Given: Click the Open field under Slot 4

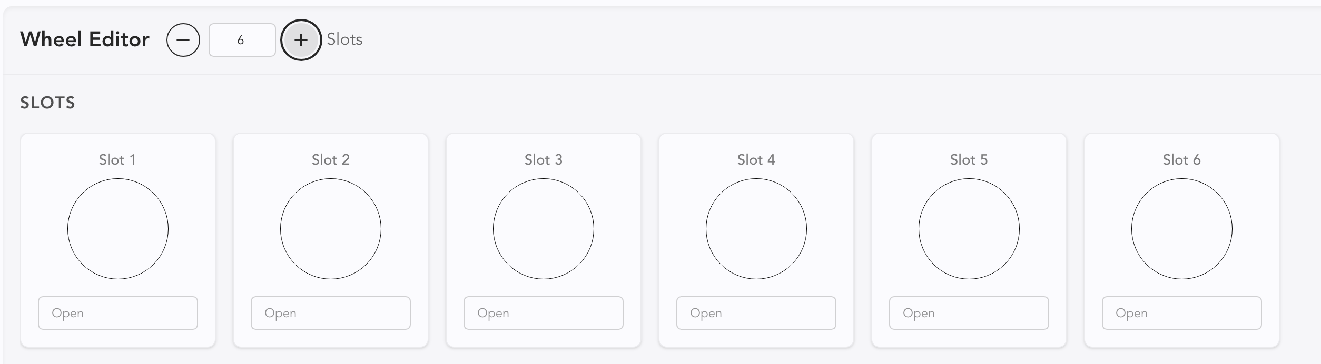Looking at the screenshot, I should pyautogui.click(x=756, y=313).
